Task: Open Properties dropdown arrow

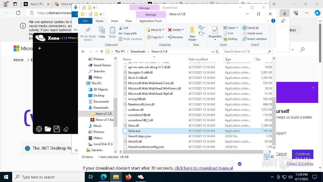Action: pyautogui.click(x=215, y=39)
